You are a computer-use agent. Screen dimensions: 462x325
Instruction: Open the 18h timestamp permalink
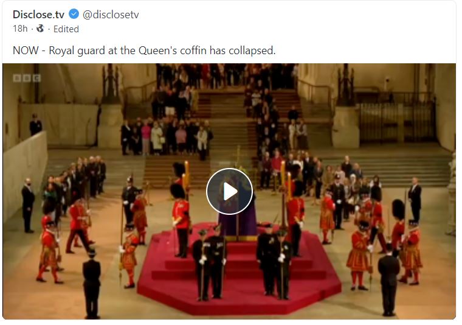20,29
